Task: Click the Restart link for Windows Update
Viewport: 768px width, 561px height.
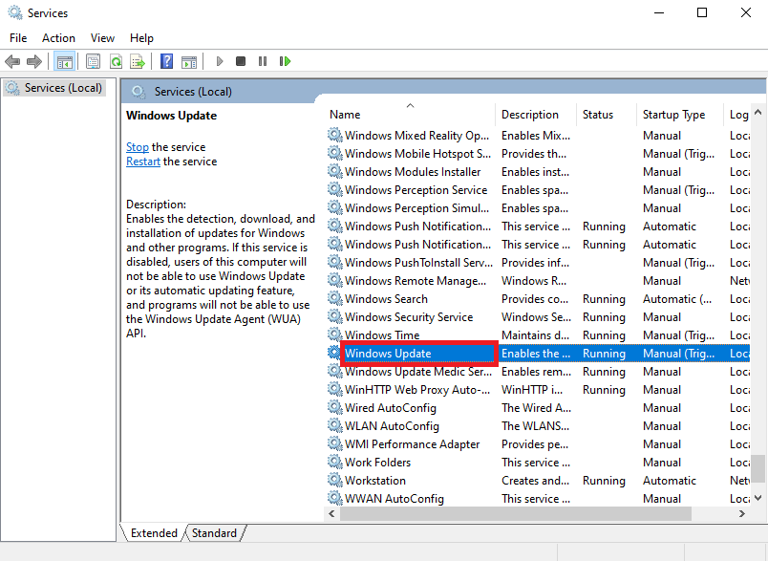Action: coord(142,161)
